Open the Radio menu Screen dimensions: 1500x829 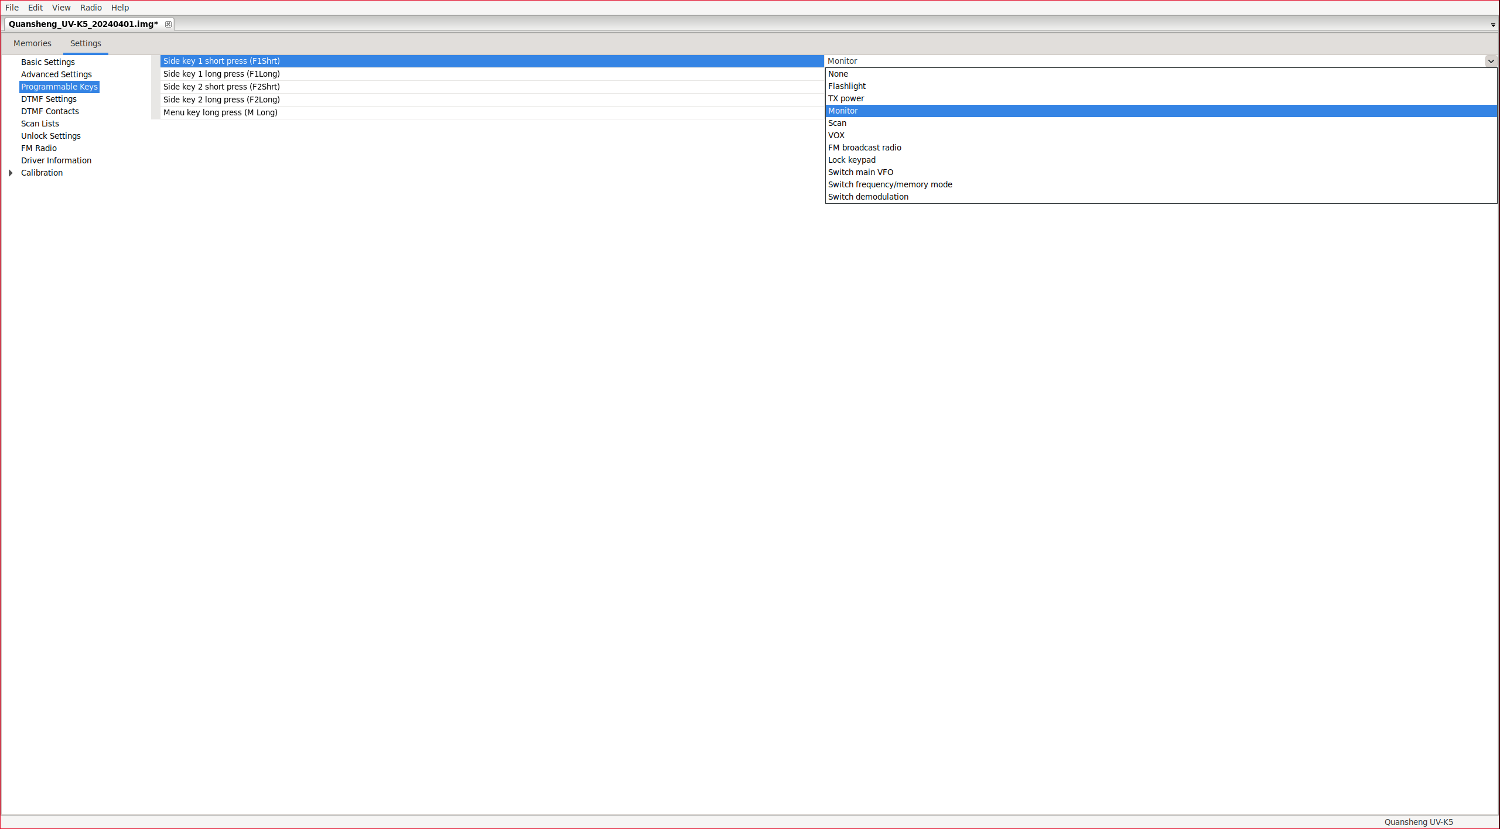(x=91, y=8)
